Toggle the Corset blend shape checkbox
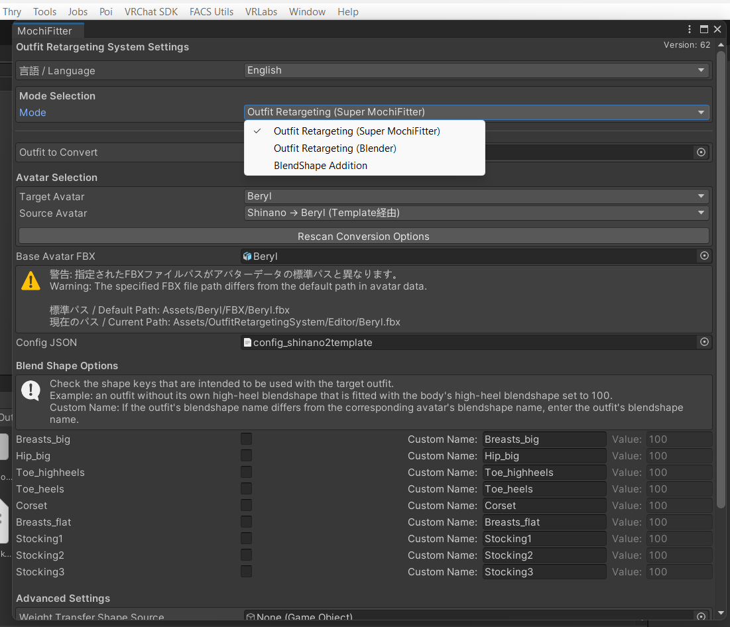 (x=246, y=505)
